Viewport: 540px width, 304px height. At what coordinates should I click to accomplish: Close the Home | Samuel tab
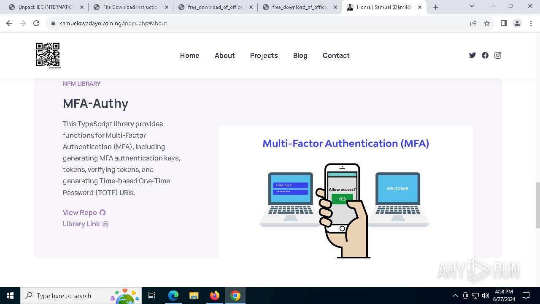click(420, 7)
